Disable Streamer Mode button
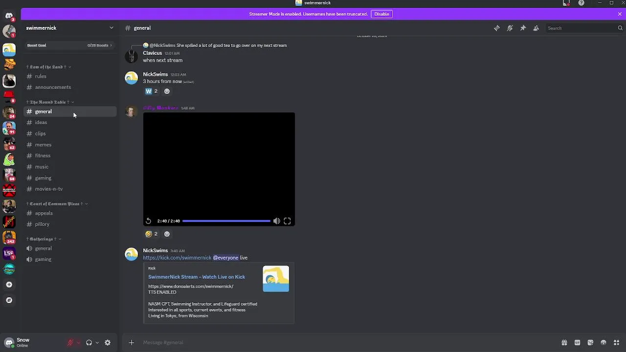Image resolution: width=626 pixels, height=352 pixels. [381, 14]
